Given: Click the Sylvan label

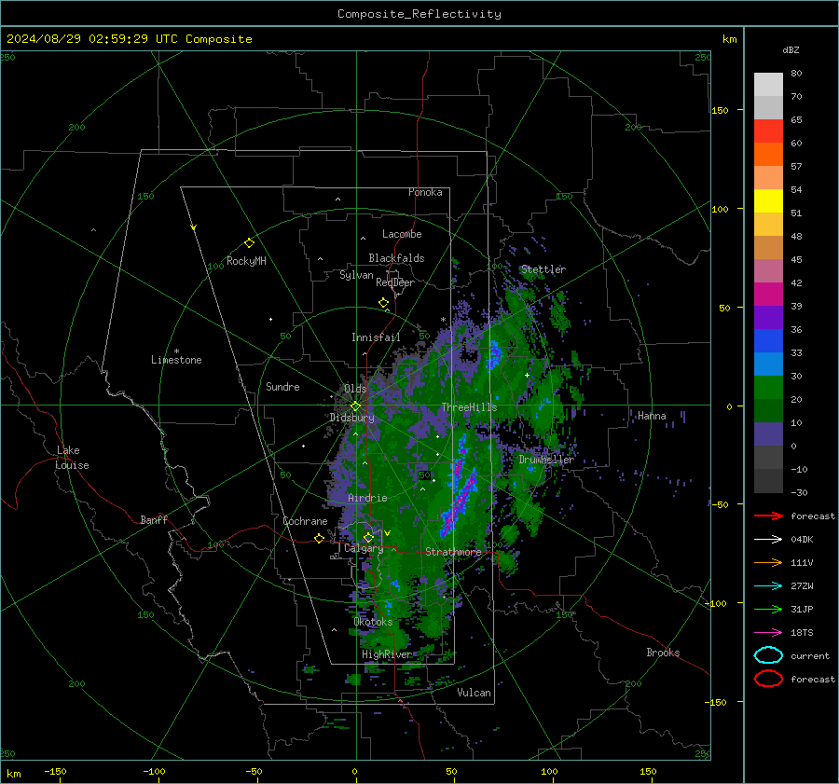Looking at the screenshot, I should tap(356, 275).
